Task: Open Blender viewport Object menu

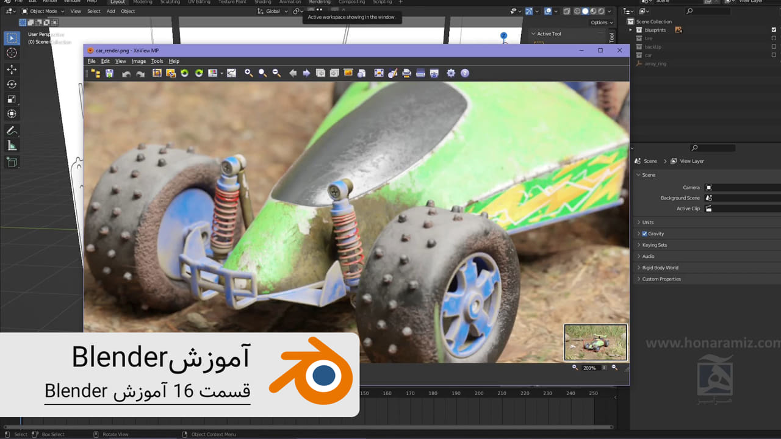Action: (128, 11)
